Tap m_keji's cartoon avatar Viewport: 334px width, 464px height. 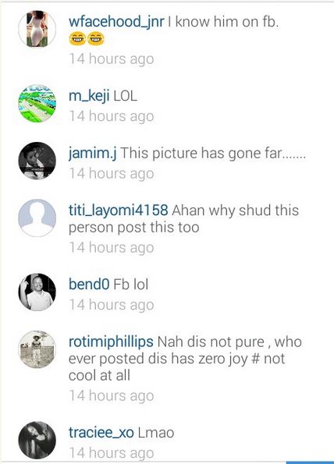37,104
